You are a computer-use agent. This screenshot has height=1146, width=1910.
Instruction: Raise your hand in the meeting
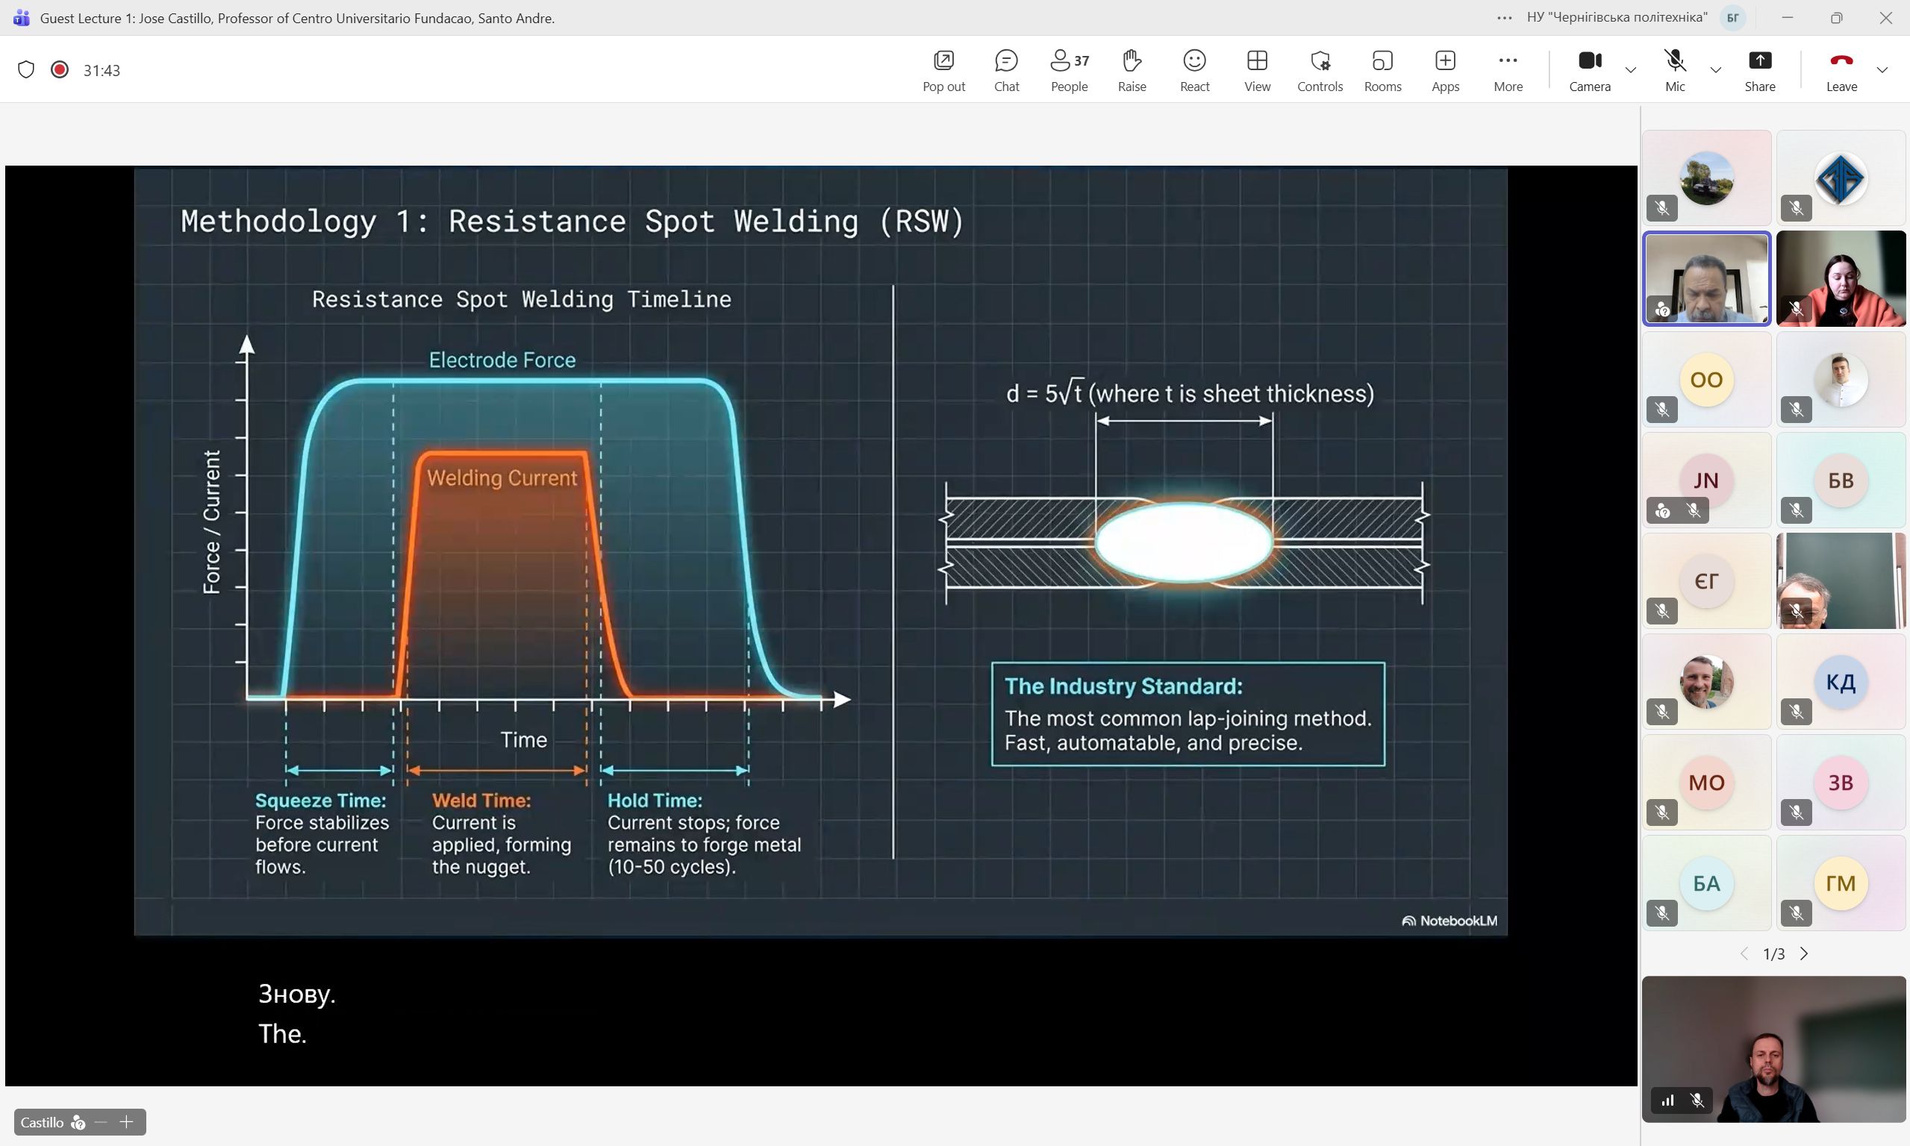click(1132, 69)
